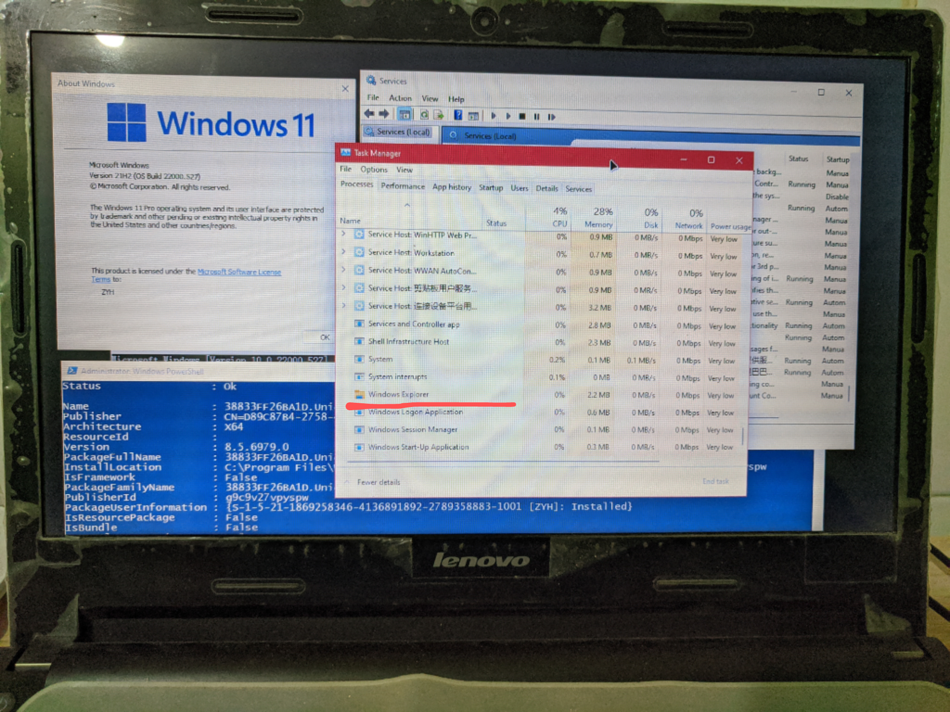This screenshot has width=950, height=712.
Task: Close the About Windows dialog
Action: pos(345,88)
